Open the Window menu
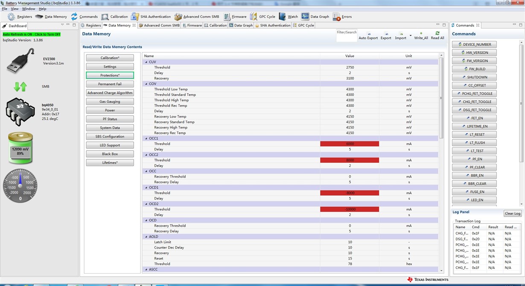The height and width of the screenshot is (286, 525). point(29,9)
